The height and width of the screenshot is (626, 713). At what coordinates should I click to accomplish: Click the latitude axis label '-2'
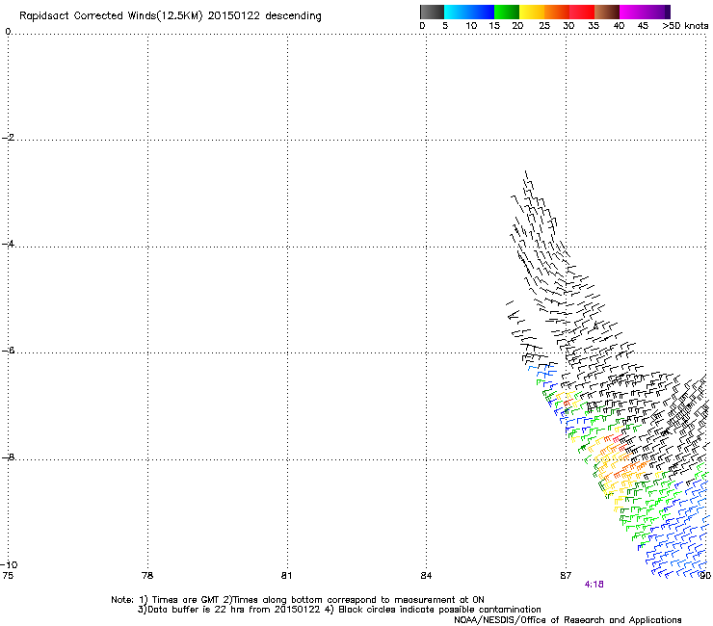[8, 137]
